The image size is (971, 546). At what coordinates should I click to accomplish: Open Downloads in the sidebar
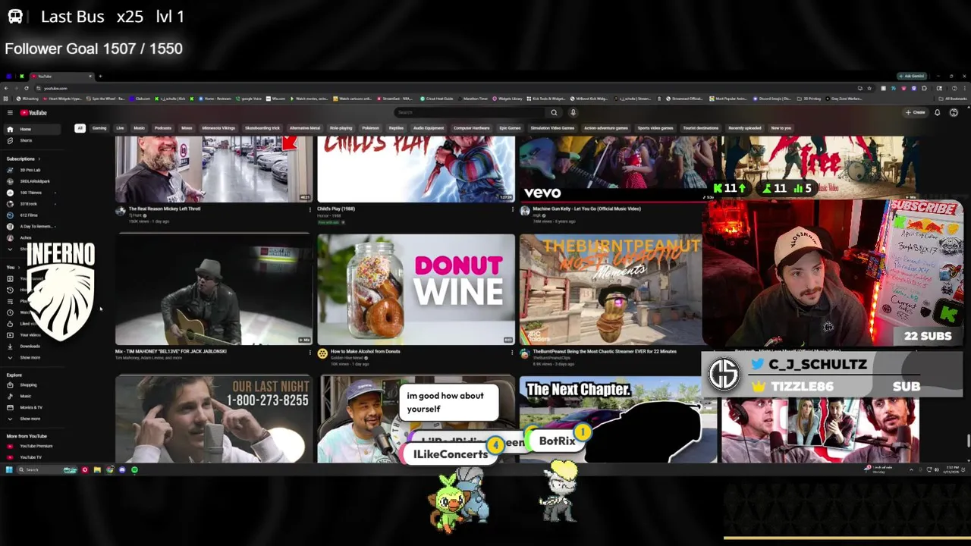coord(32,346)
